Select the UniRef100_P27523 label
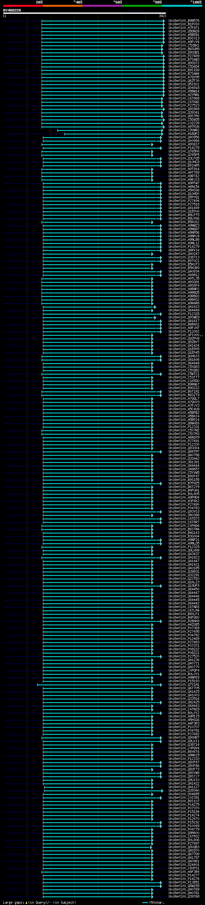Image resolution: width=205 pixels, height=905 pixels. coord(184,105)
